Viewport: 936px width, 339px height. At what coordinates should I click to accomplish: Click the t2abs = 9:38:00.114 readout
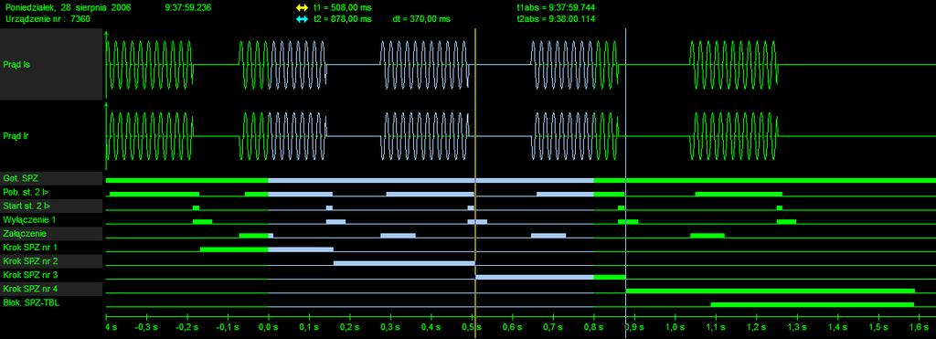556,19
